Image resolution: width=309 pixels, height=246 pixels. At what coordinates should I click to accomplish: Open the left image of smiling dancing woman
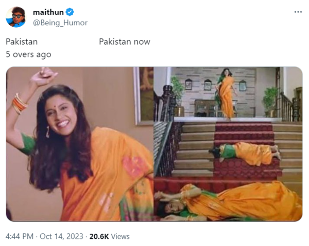pos(79,144)
